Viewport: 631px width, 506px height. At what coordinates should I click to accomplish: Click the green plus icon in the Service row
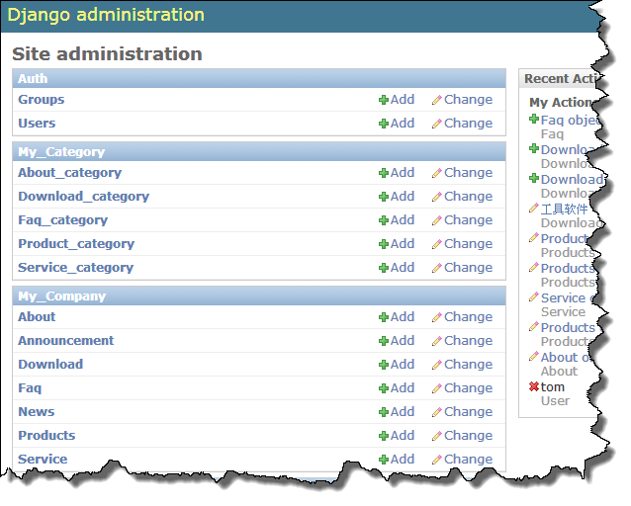click(384, 460)
